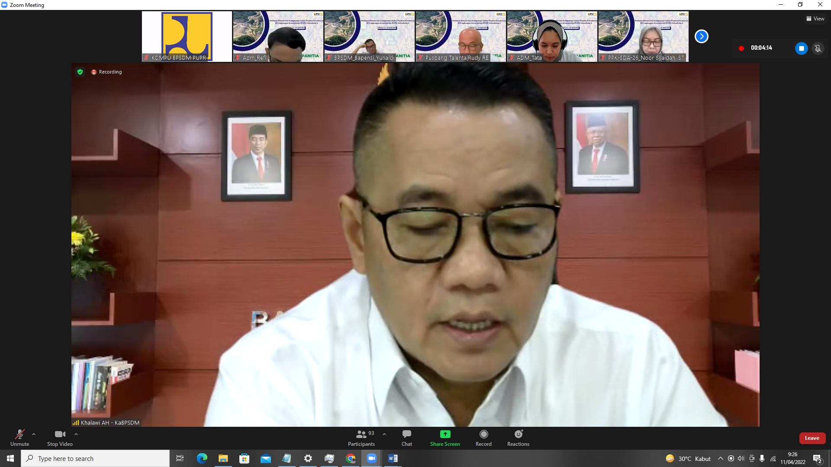Viewport: 831px width, 467px height.
Task: Open the Mail app from taskbar
Action: click(x=266, y=458)
